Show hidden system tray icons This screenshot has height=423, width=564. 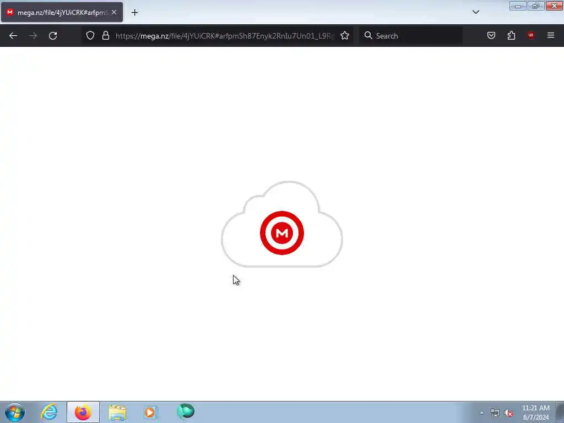click(481, 413)
